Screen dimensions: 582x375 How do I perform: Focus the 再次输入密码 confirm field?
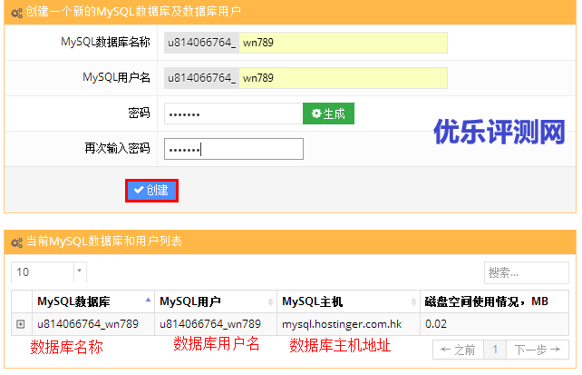[233, 149]
